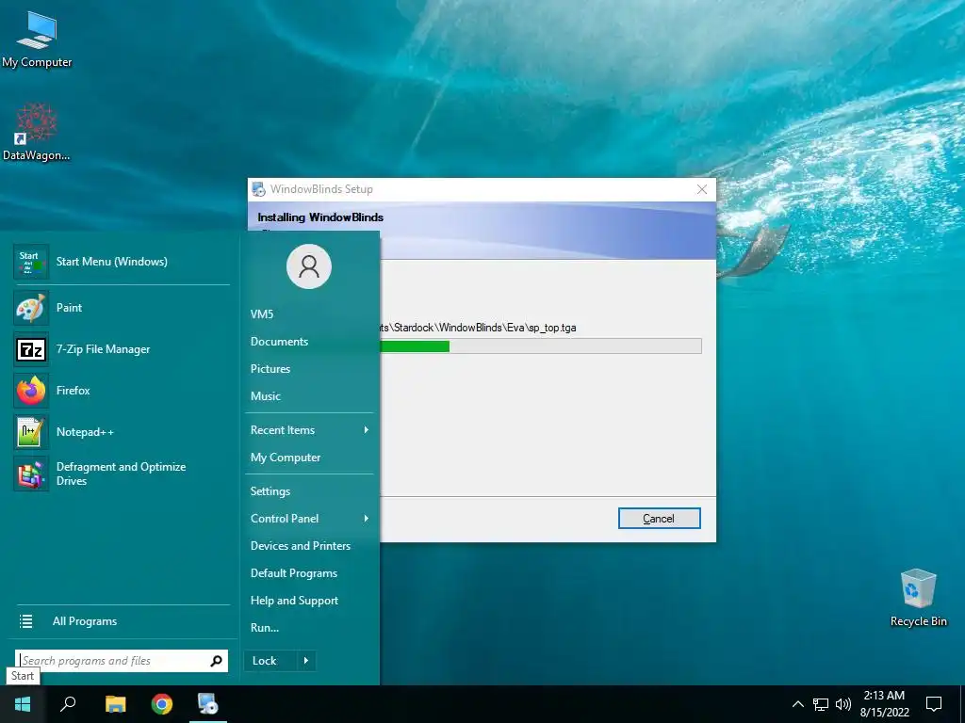
Task: Click All Programs label
Action: tap(85, 621)
